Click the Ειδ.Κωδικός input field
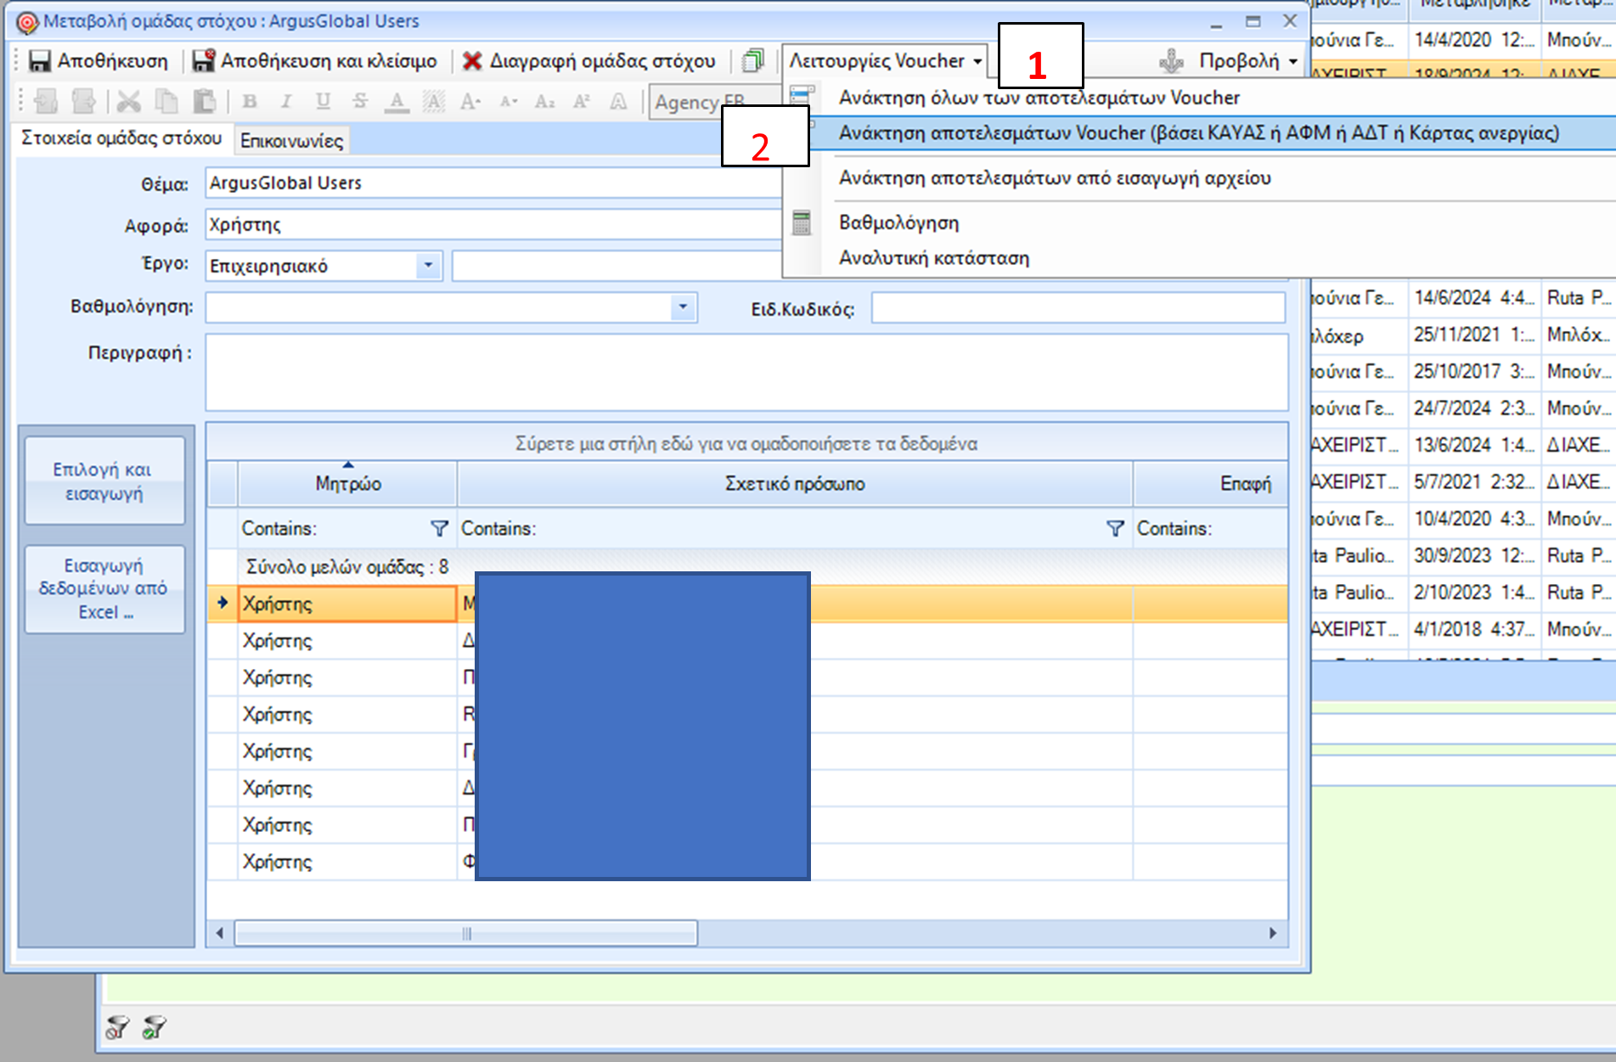 click(1078, 307)
